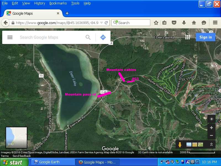Viewport: 221px width, 166px height.
Task: Expand the imagery strip with double chevron
Action: (x=211, y=144)
